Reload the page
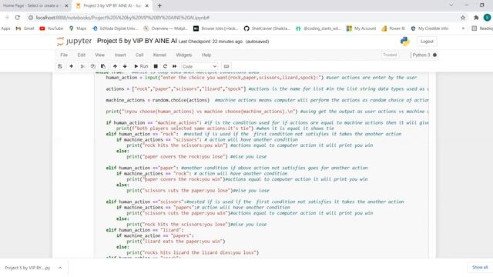Viewport: 493px width, 277px height. tap(18, 18)
